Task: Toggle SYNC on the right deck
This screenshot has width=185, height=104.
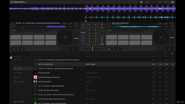Action: pyautogui.click(x=172, y=24)
